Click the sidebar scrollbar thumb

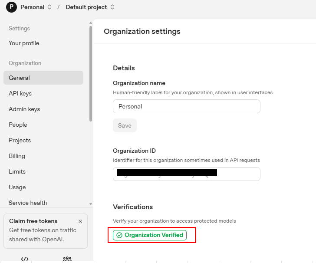(x=91, y=74)
